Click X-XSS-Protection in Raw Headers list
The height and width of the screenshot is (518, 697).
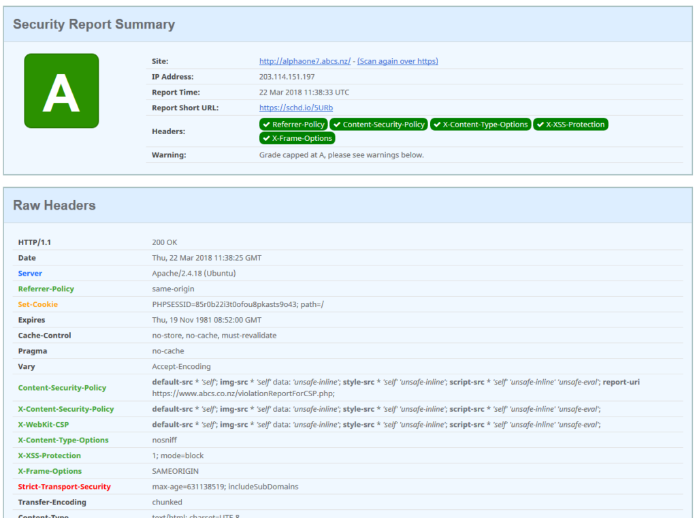(49, 456)
